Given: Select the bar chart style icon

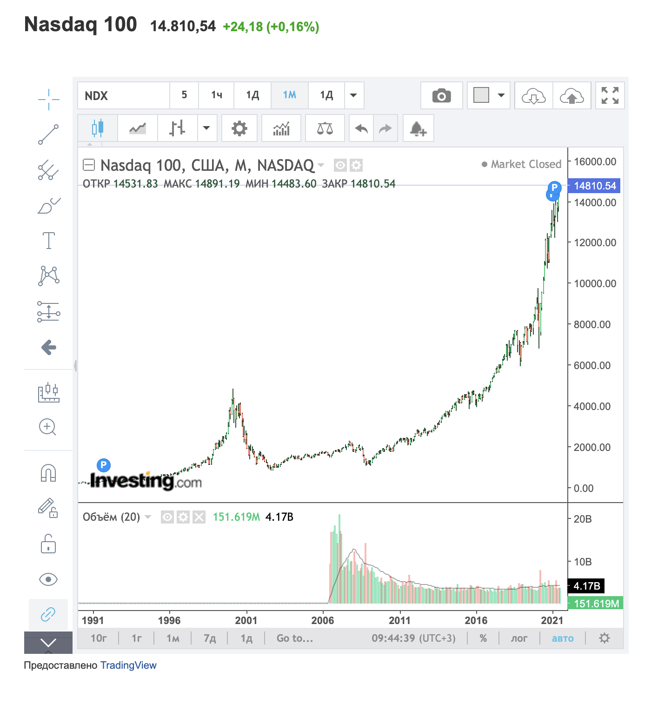Looking at the screenshot, I should coord(178,128).
